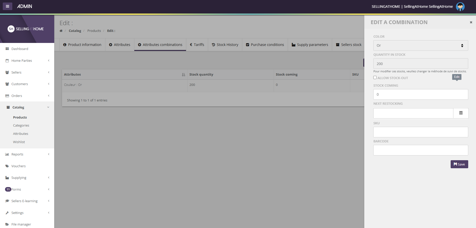Click the user avatar icon
The width and height of the screenshot is (476, 228).
pos(460,7)
